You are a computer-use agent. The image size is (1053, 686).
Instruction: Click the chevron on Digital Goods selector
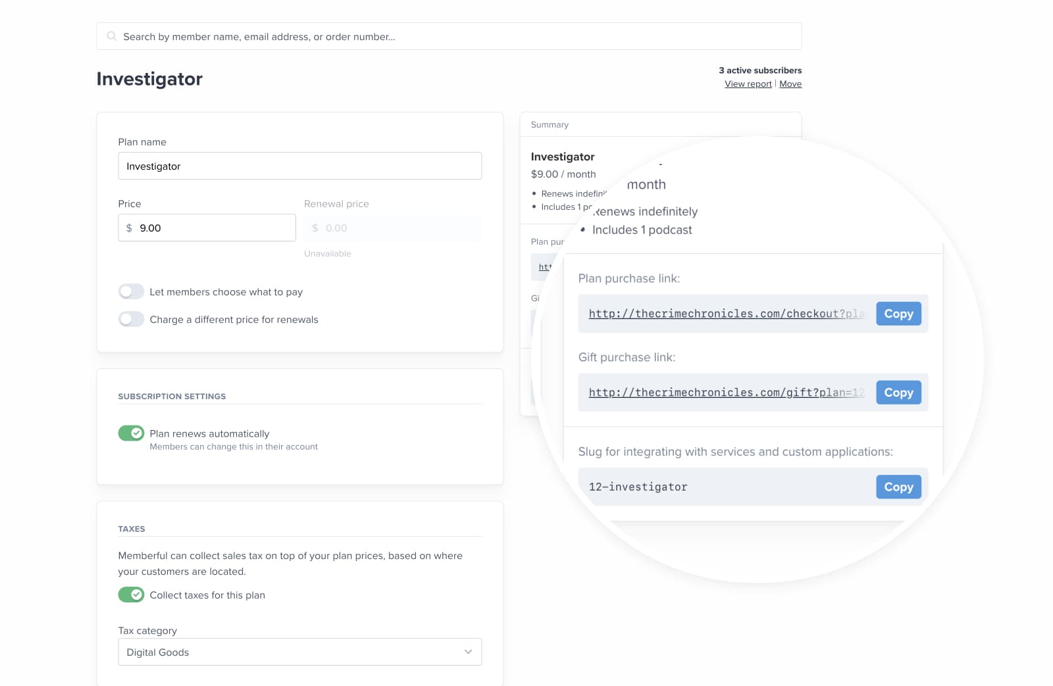[468, 652]
